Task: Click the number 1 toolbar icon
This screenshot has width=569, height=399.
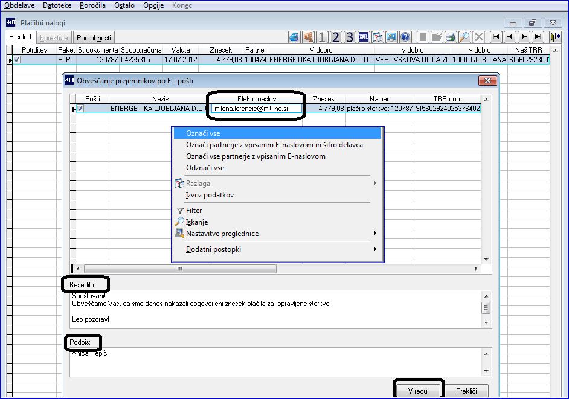Action: 322,37
